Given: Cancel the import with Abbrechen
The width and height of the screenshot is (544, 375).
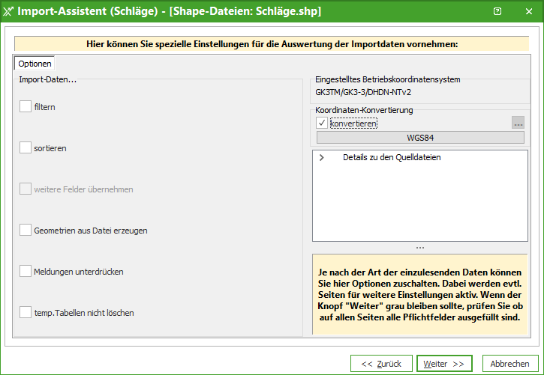Looking at the screenshot, I should (x=510, y=364).
